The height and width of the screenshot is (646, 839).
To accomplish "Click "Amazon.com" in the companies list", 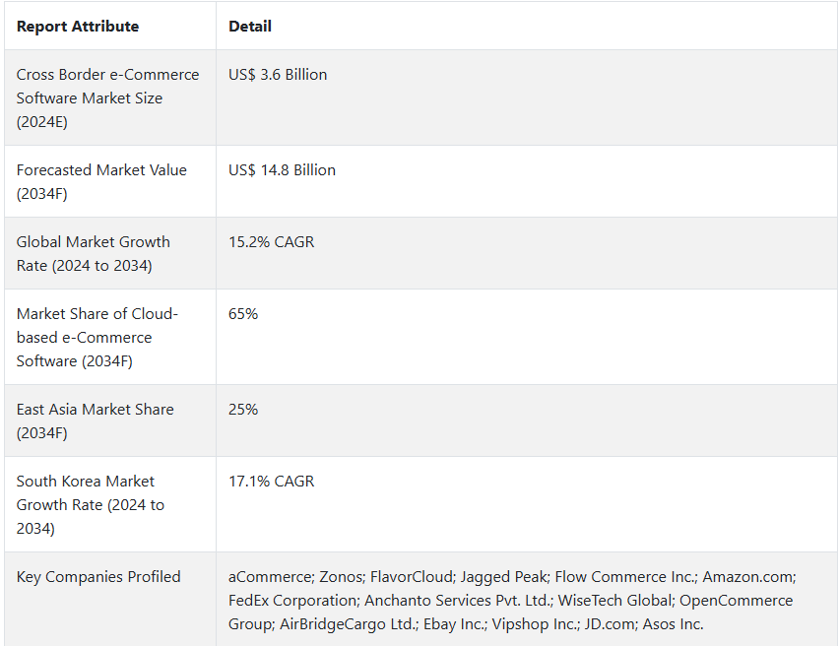I will 748,577.
